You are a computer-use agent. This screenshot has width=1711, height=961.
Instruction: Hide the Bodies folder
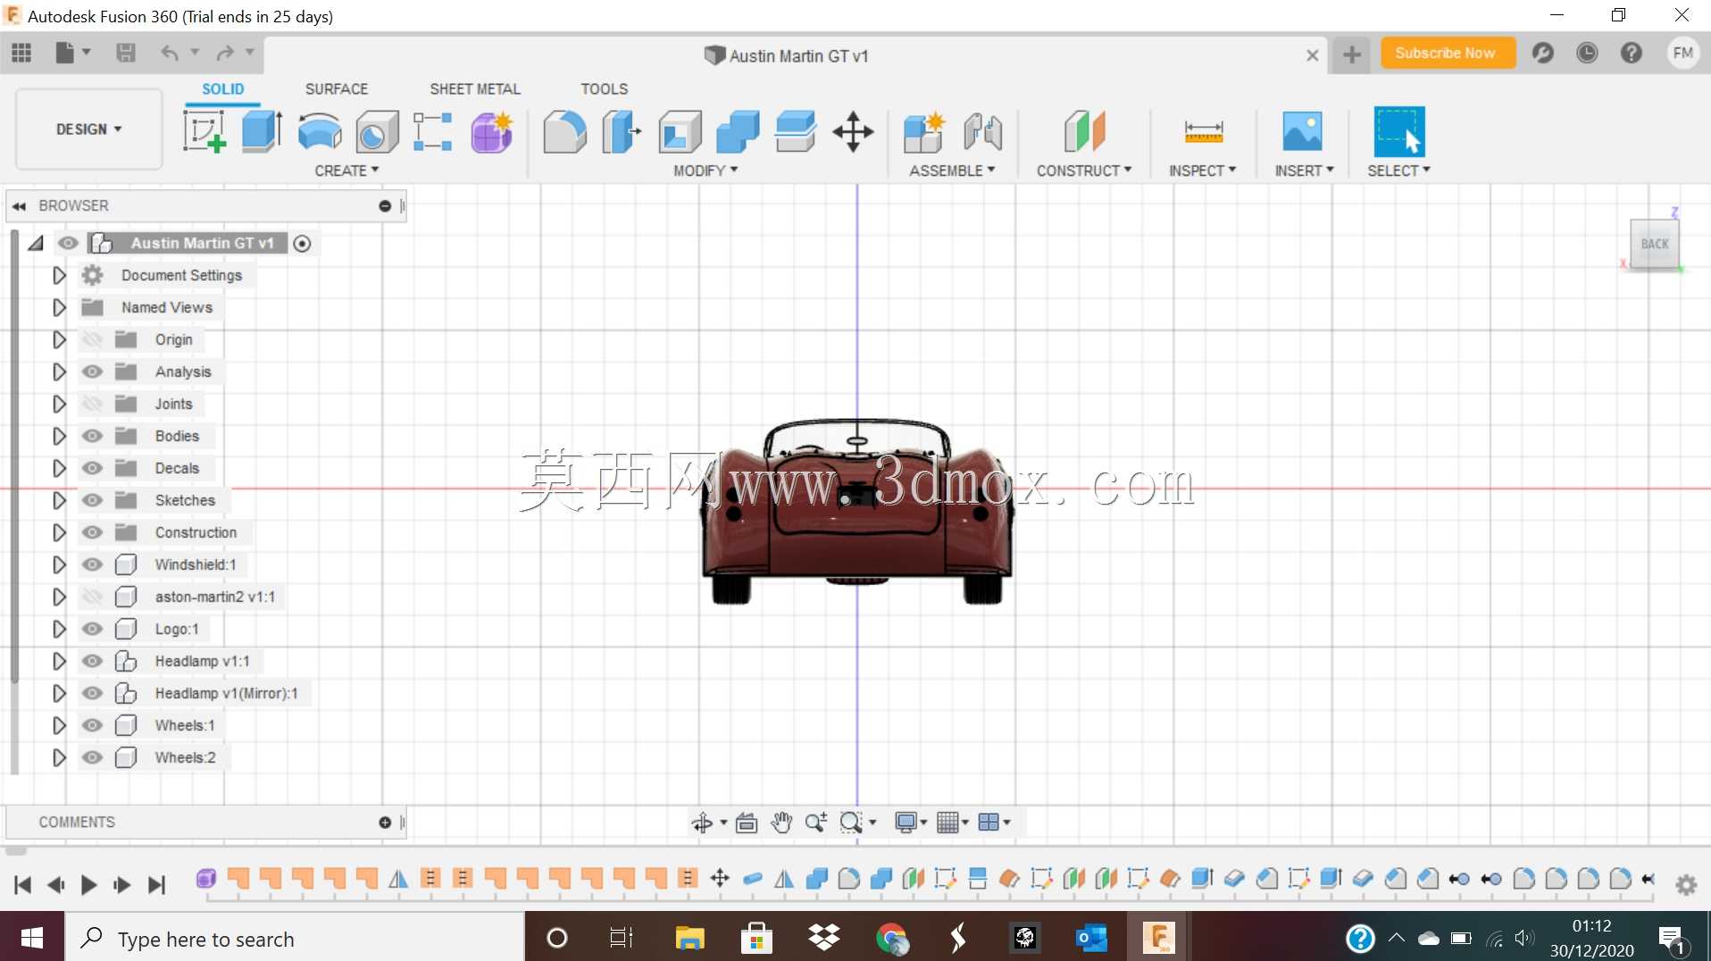[92, 436]
